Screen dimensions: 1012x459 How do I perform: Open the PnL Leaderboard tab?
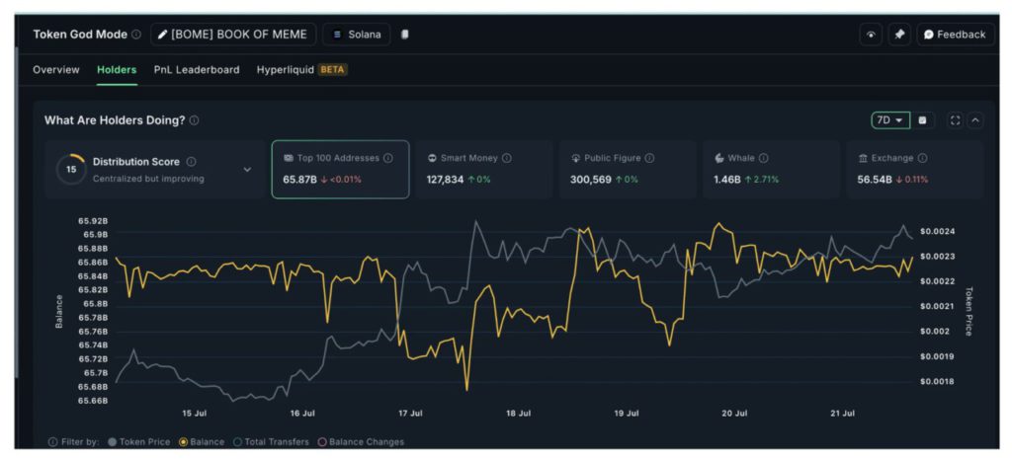[x=196, y=70]
